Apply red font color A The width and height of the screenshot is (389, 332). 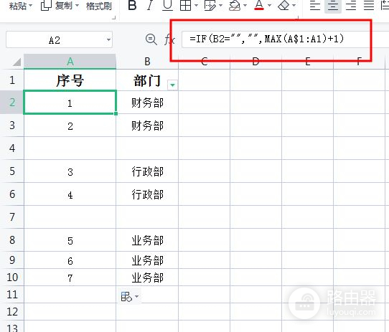point(259,5)
